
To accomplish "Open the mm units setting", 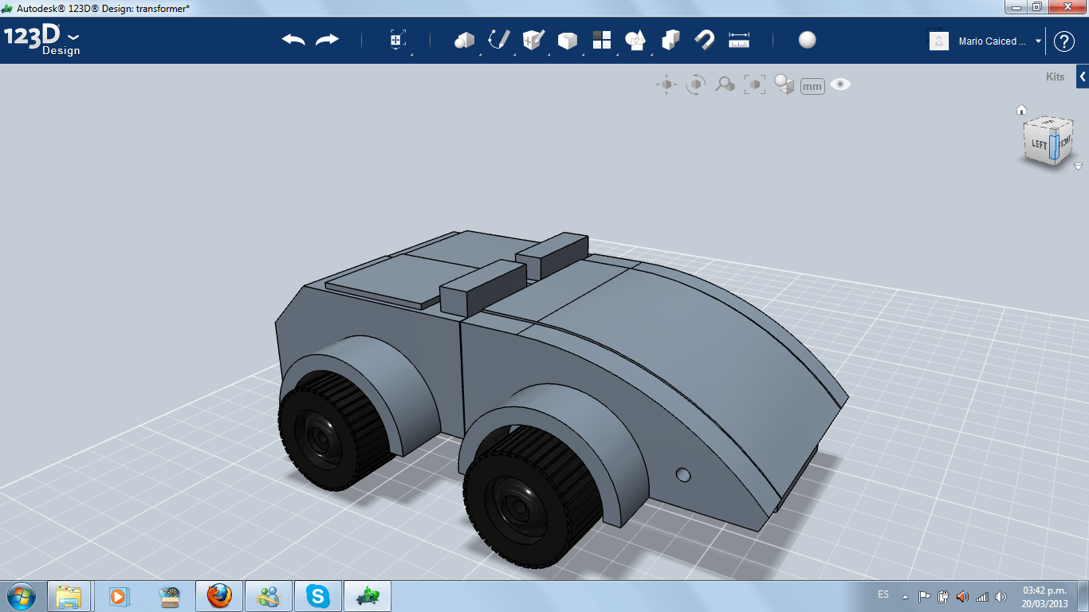I will [812, 86].
